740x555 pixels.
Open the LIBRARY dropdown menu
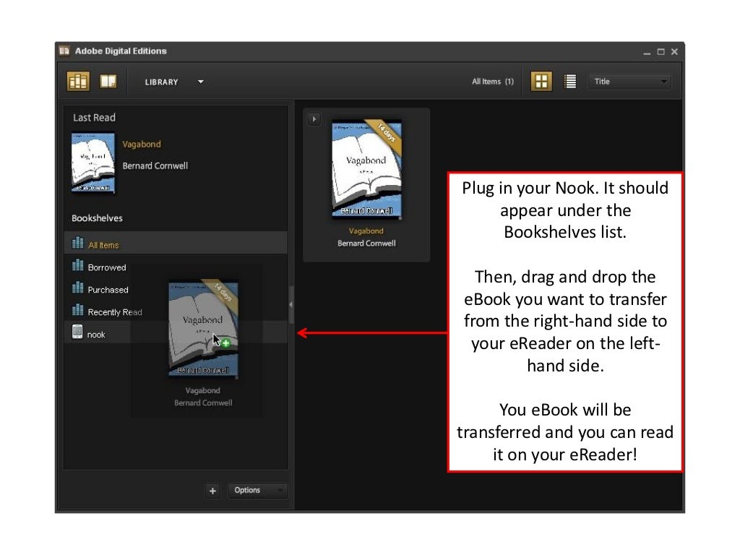(x=173, y=82)
